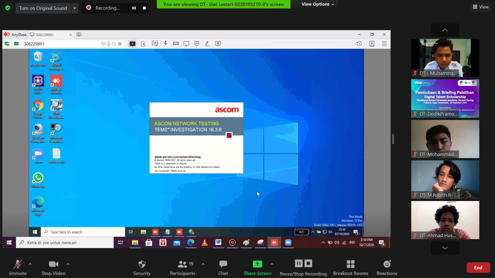495x278 pixels.
Task: Open the AnyDesk display settings monitor icon
Action: 186,44
